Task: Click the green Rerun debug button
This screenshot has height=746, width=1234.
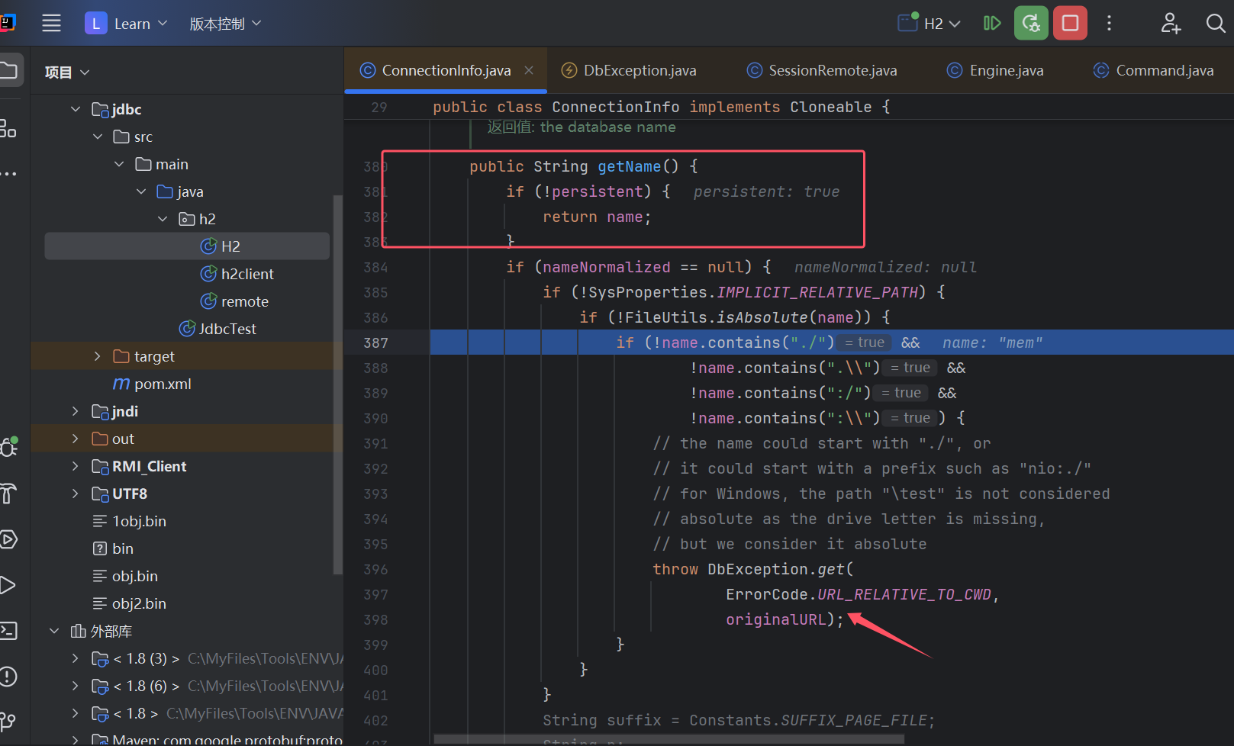Action: pyautogui.click(x=1031, y=23)
